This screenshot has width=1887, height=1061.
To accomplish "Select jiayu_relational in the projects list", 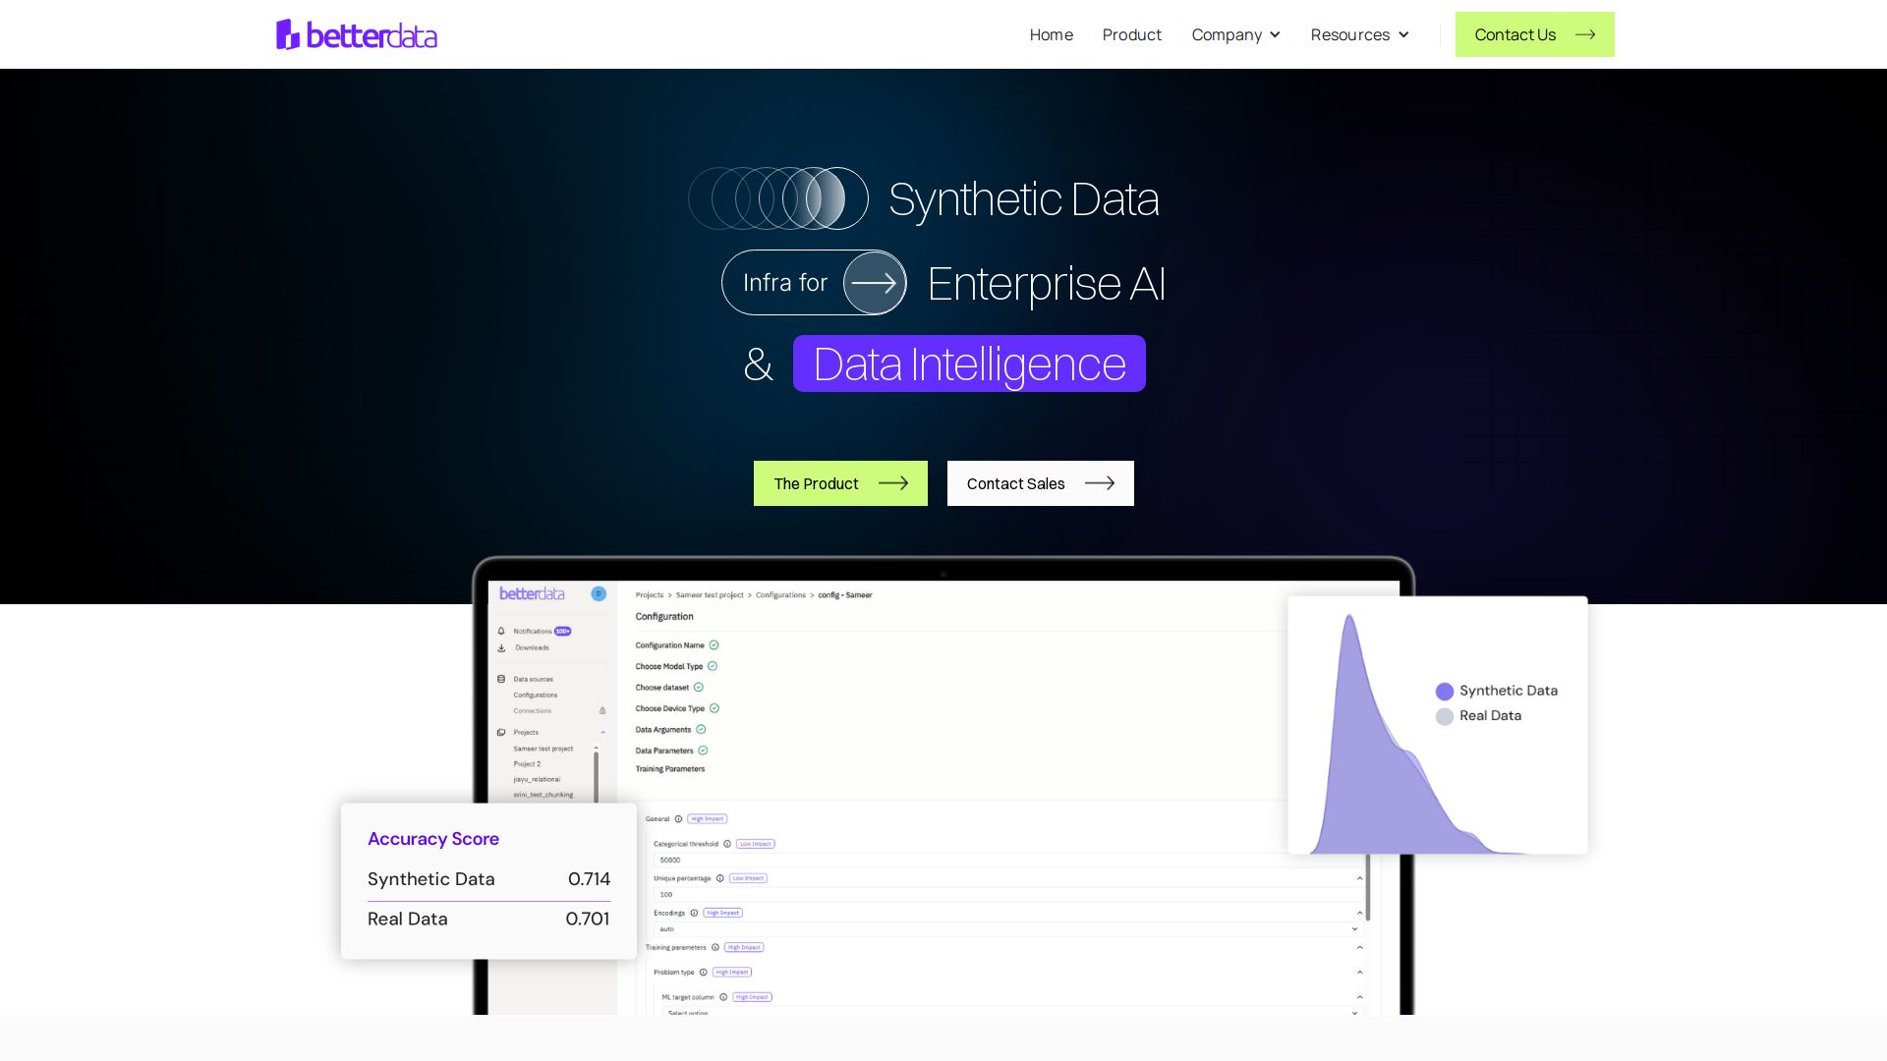I will pyautogui.click(x=537, y=780).
